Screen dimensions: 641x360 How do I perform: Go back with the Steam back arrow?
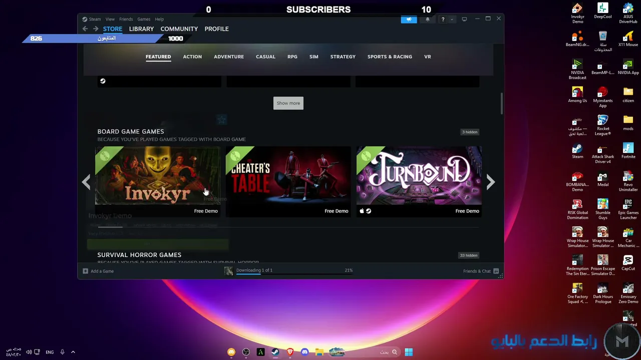point(85,29)
